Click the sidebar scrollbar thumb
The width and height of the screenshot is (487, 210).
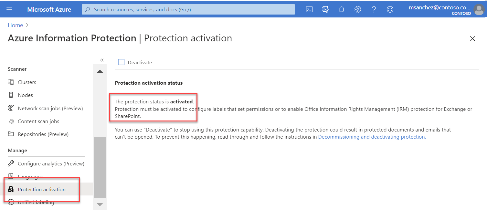100,167
